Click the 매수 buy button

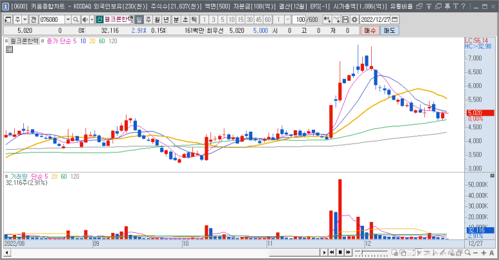pyautogui.click(x=370, y=30)
